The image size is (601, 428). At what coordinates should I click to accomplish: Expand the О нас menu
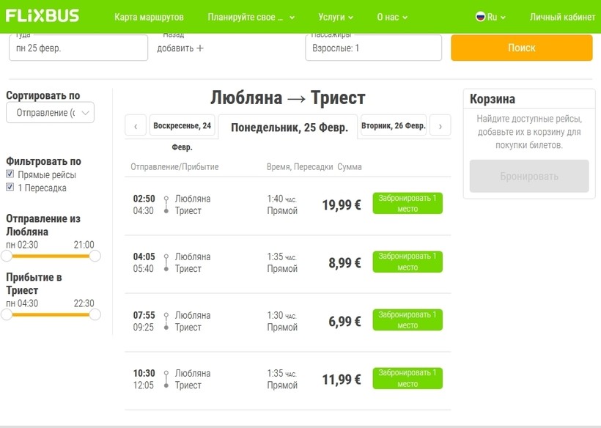coord(392,17)
